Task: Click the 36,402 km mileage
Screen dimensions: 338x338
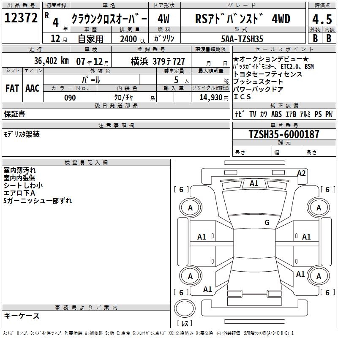Action: click(x=52, y=61)
